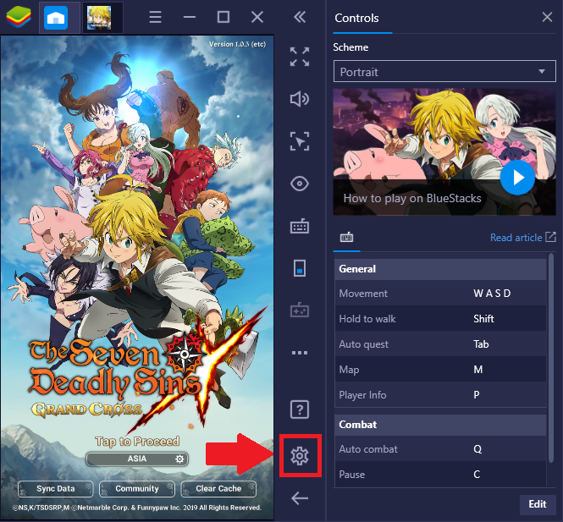Toggle the eye overlay icon
The width and height of the screenshot is (563, 522).
[x=300, y=184]
